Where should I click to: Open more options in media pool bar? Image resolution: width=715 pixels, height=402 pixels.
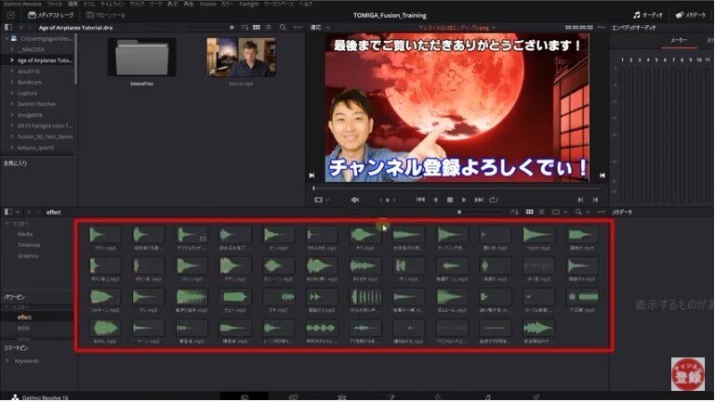pos(602,212)
